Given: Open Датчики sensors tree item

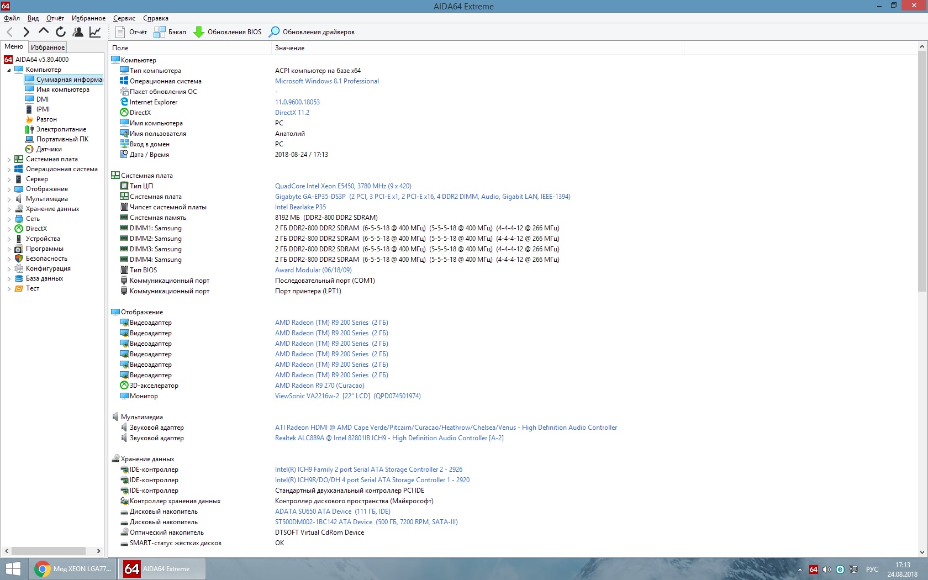Looking at the screenshot, I should [x=49, y=149].
